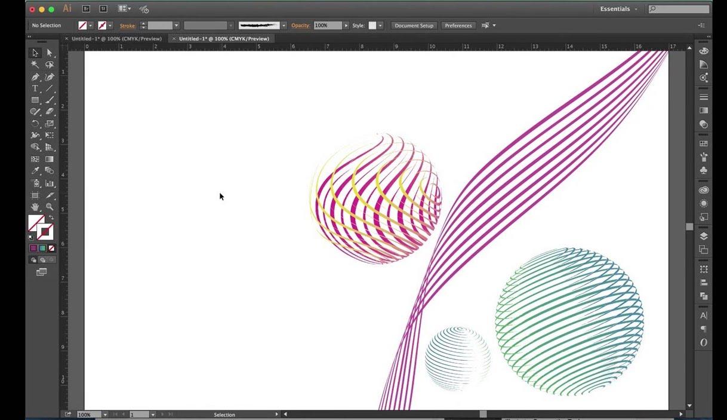Screen dimensions: 727x420
Task: Select the Paintbrush tool
Action: [x=50, y=100]
